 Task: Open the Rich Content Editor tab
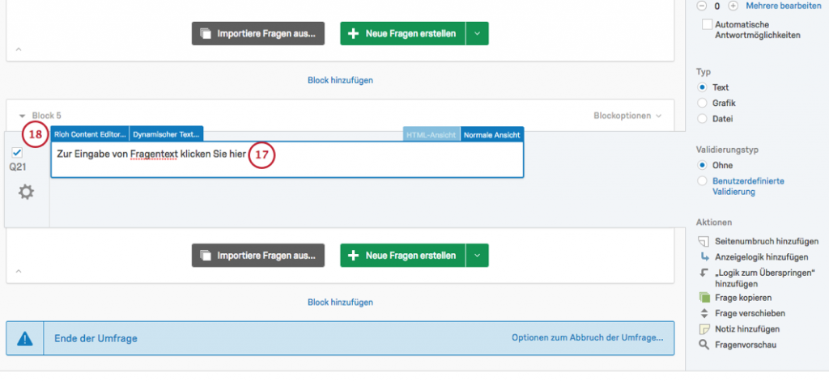(x=91, y=135)
